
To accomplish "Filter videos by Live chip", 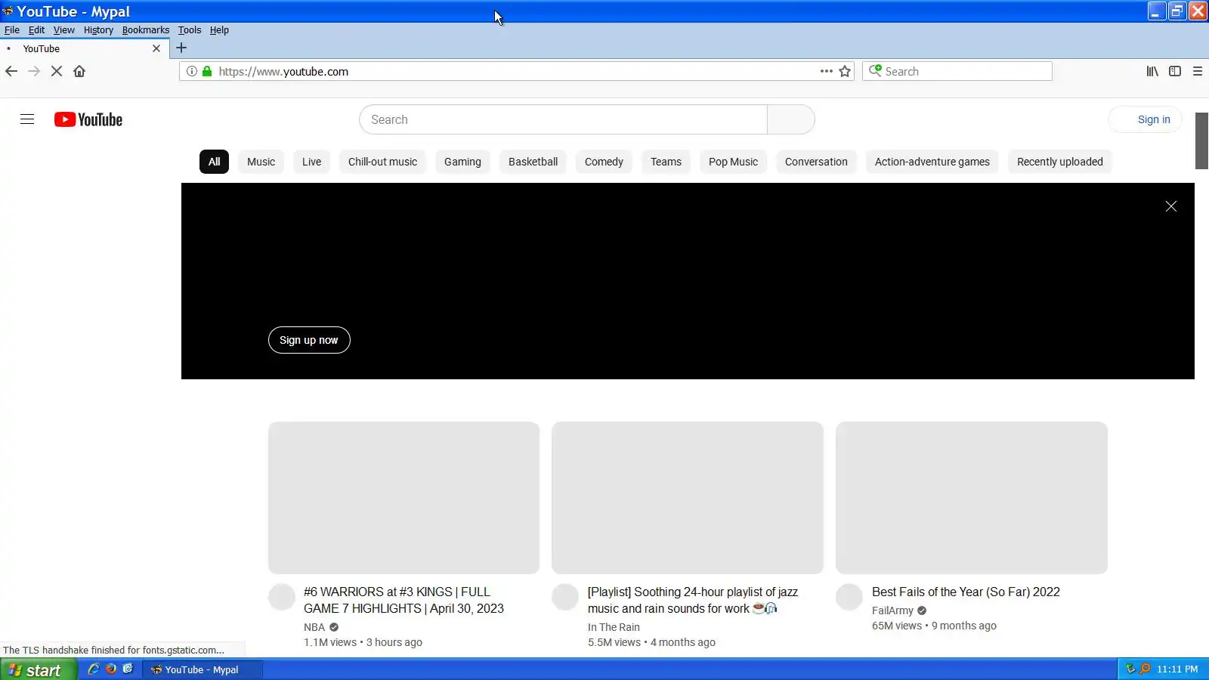I will click(311, 162).
